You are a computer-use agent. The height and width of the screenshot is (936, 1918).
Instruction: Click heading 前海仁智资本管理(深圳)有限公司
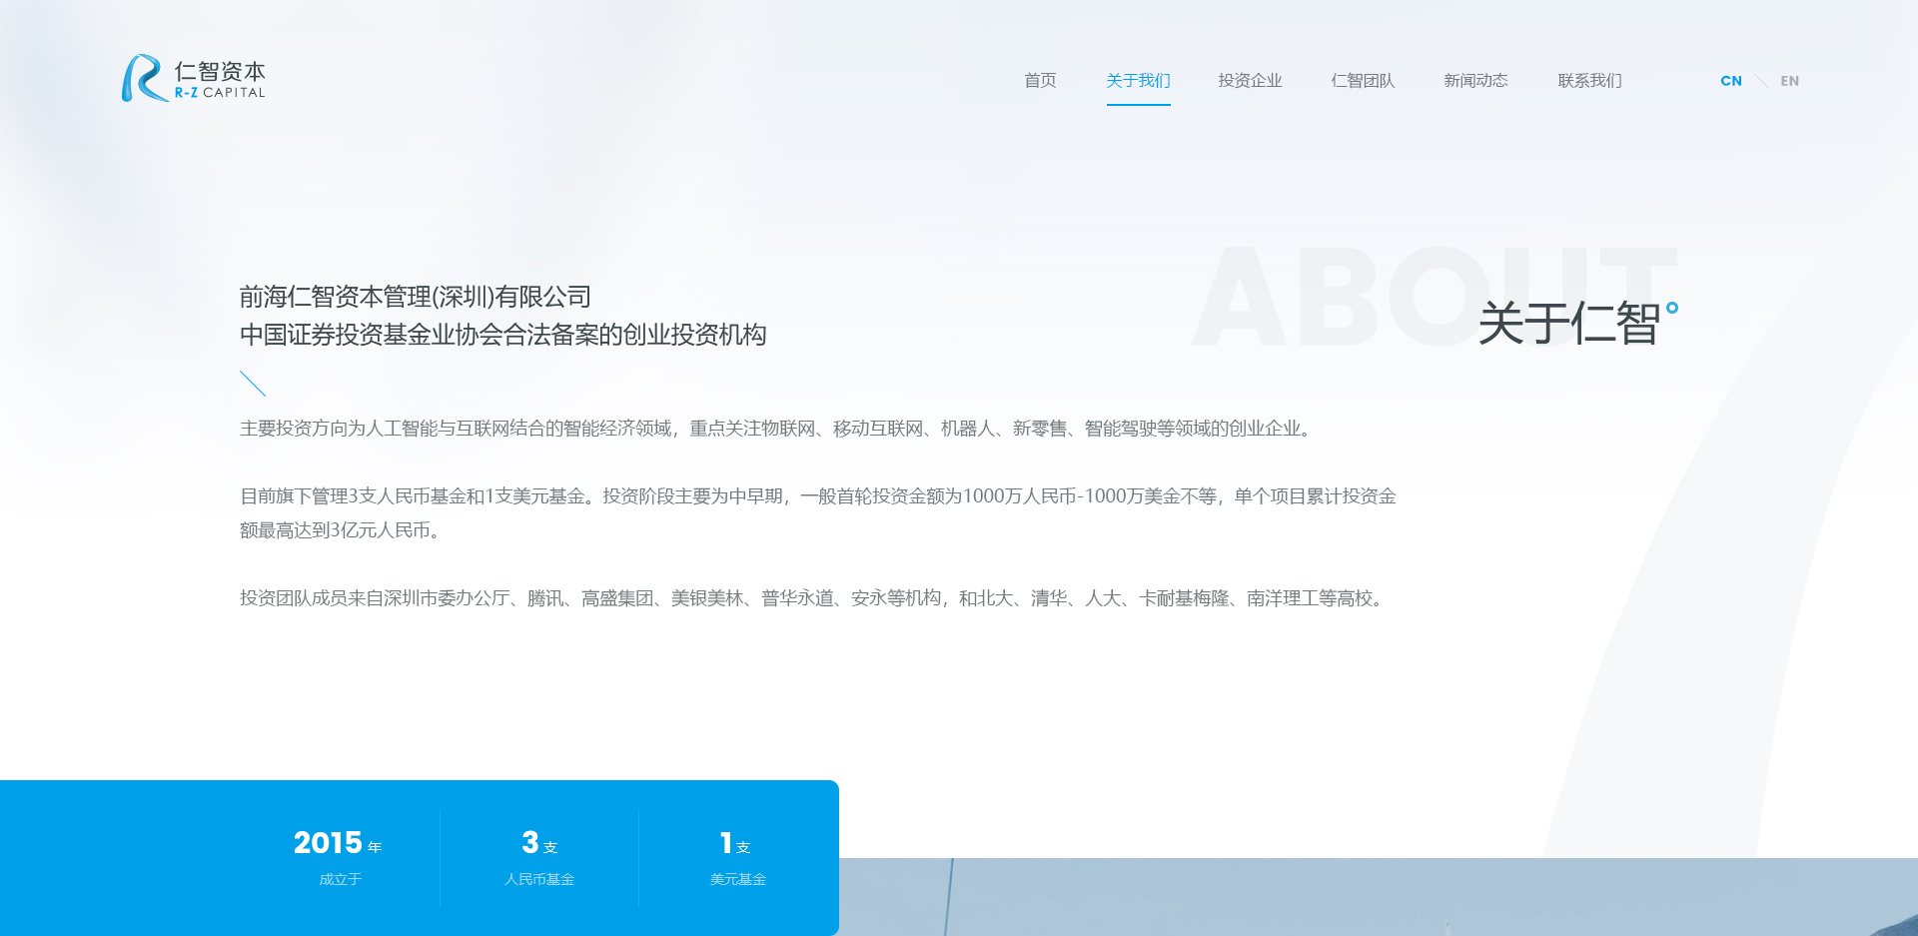coord(416,297)
